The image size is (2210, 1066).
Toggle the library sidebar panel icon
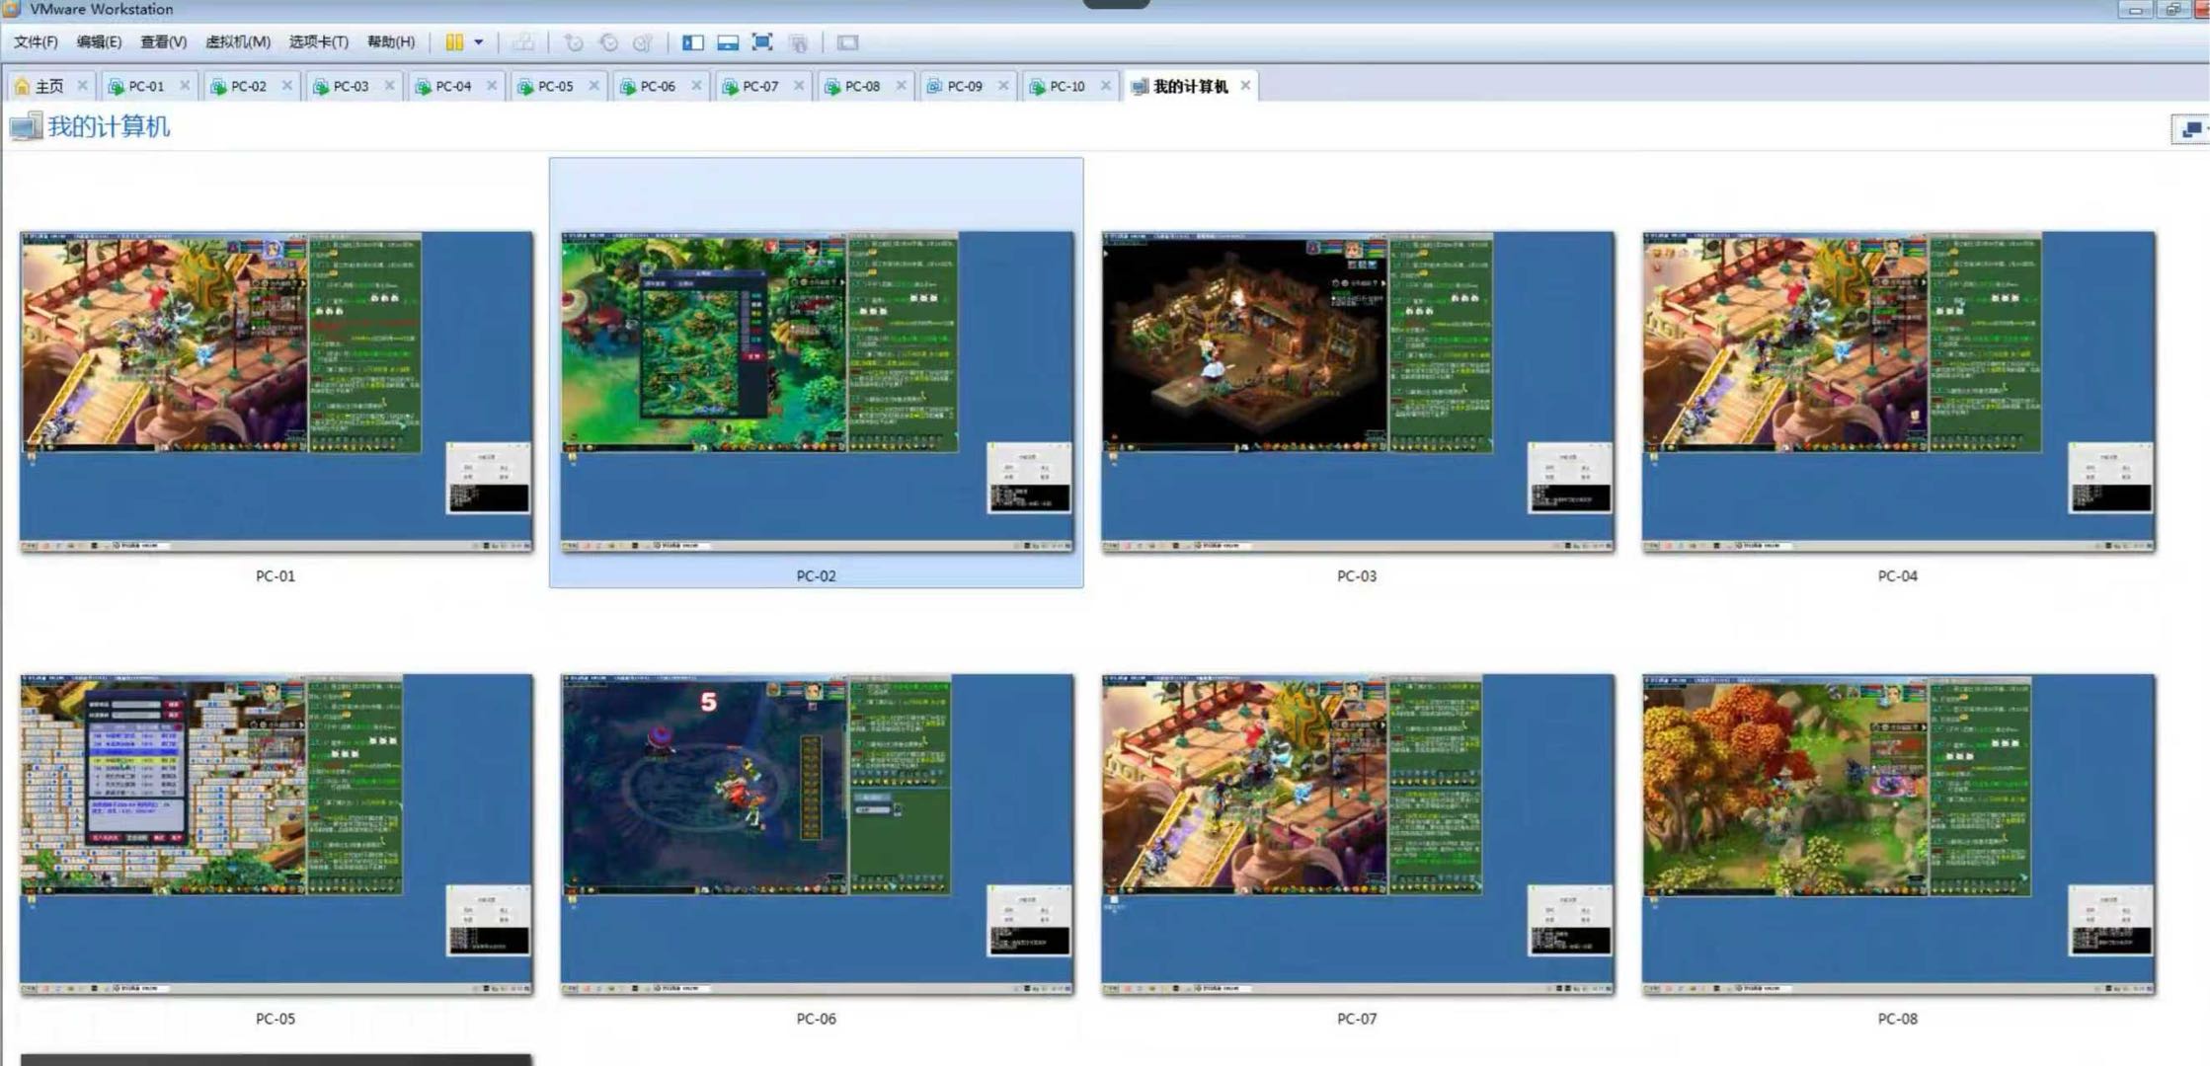[693, 42]
